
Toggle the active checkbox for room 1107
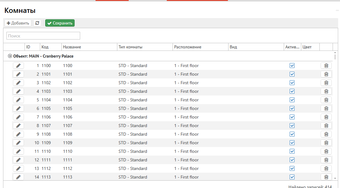pos(292,126)
